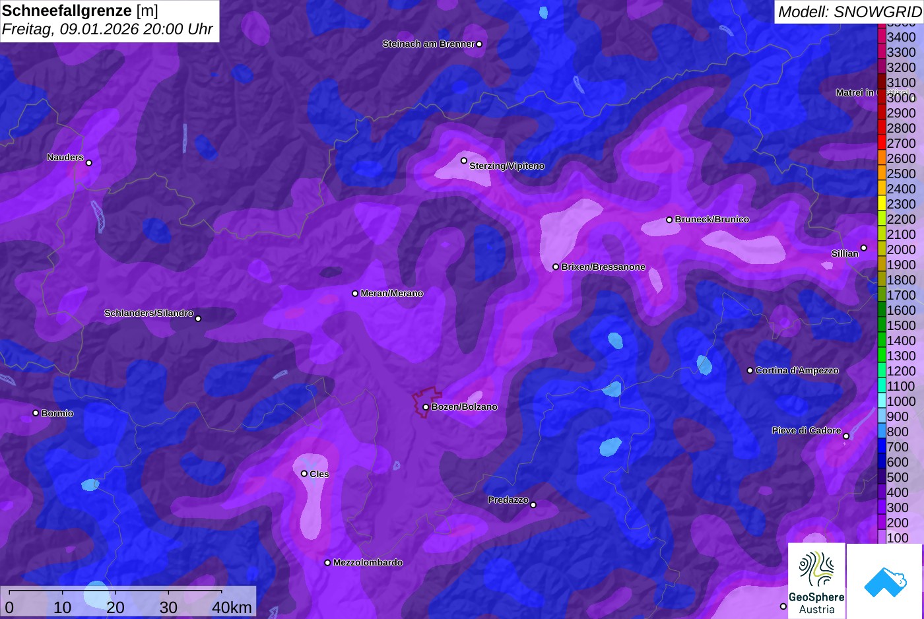
Task: Select the Cles location marker
Action: pos(304,474)
